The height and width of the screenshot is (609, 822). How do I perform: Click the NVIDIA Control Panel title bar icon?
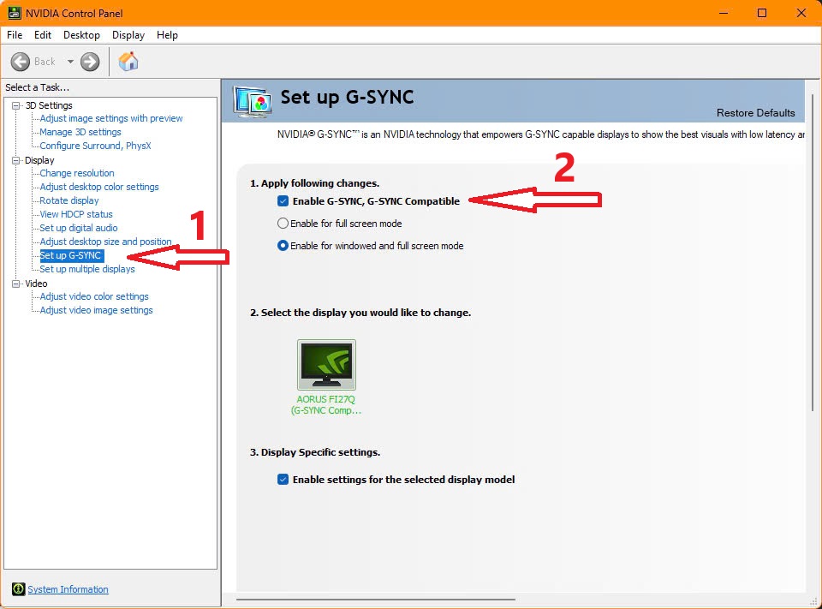pos(15,13)
